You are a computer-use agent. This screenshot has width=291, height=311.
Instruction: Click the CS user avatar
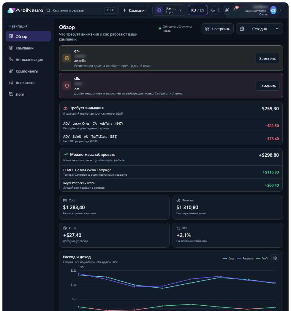[273, 10]
